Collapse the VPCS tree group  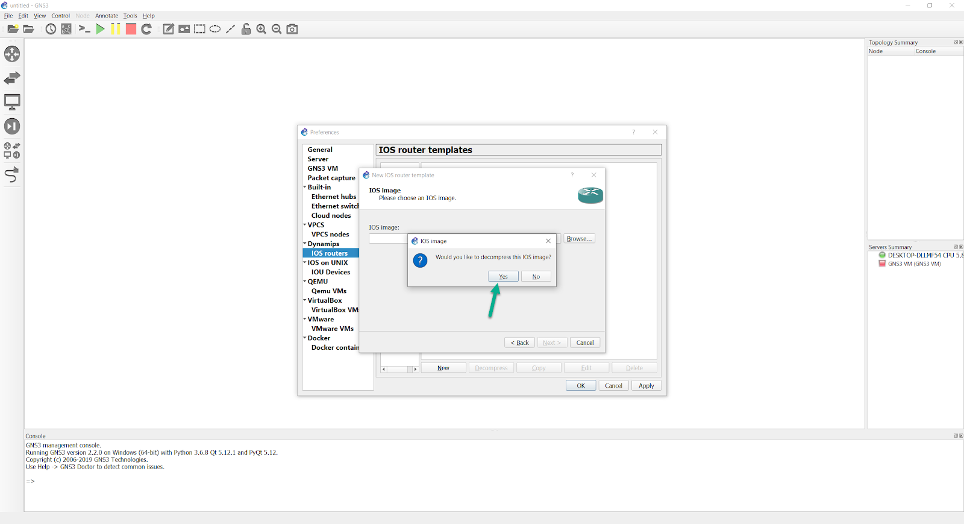point(305,225)
